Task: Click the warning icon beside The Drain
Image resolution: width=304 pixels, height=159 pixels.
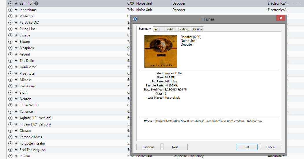Action: click(10, 61)
